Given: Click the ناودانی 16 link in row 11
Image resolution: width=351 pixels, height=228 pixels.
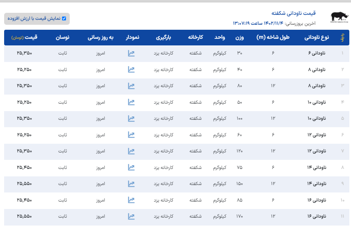Looking at the screenshot, I should click(316, 216).
